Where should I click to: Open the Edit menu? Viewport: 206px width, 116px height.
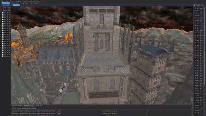coord(7,1)
